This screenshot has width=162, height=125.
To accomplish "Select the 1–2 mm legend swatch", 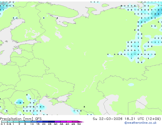I will click(16, 122).
